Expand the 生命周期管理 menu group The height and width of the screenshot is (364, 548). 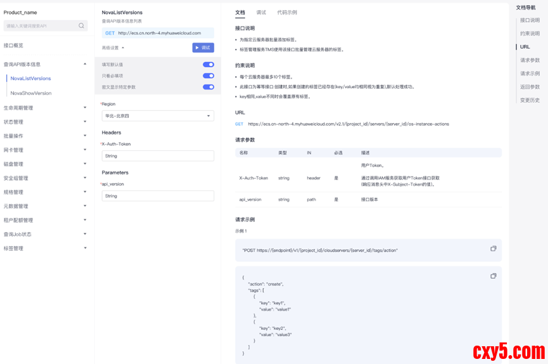85,108
